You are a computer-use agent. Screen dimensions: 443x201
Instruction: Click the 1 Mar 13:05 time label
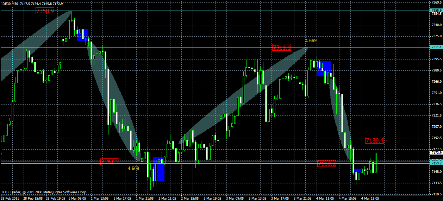coord(100,198)
